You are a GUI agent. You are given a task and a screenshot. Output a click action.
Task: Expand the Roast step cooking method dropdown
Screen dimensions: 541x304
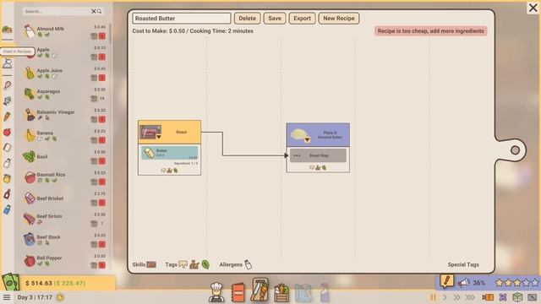click(x=159, y=137)
